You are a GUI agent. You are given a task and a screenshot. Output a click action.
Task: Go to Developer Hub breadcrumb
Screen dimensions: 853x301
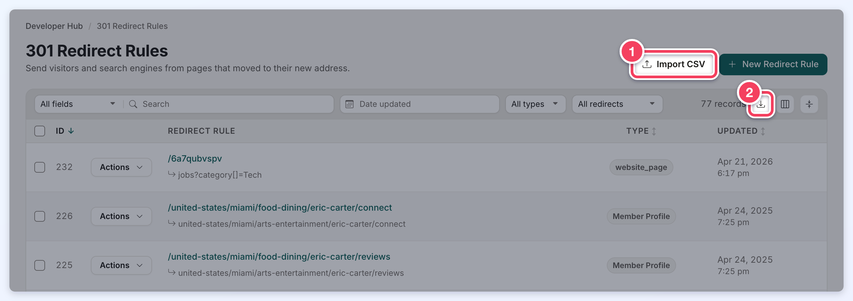point(54,26)
